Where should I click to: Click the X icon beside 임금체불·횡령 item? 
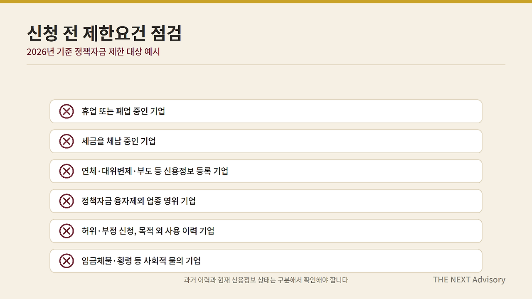(x=66, y=261)
